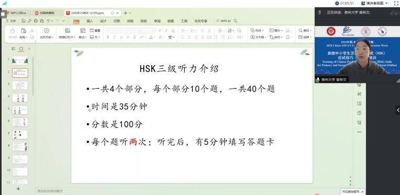Open the 版式 layout dropdown

(x=83, y=37)
